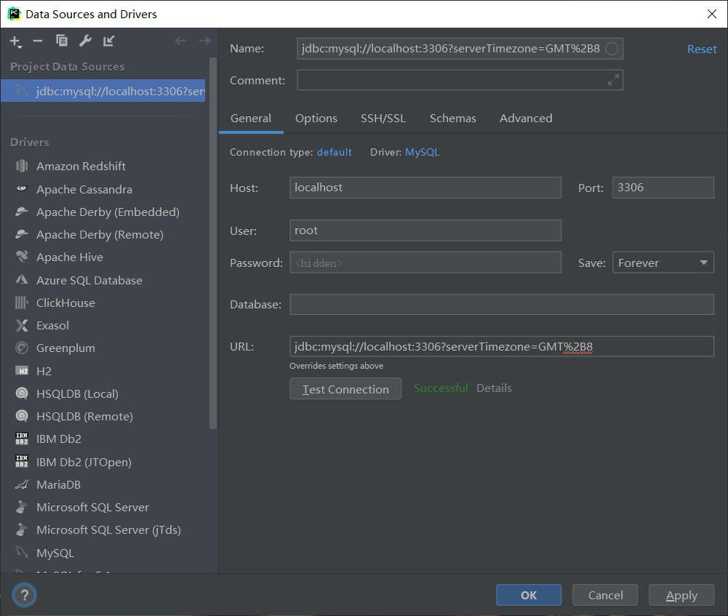The image size is (728, 616).
Task: Duplicate the current data source
Action: click(61, 41)
